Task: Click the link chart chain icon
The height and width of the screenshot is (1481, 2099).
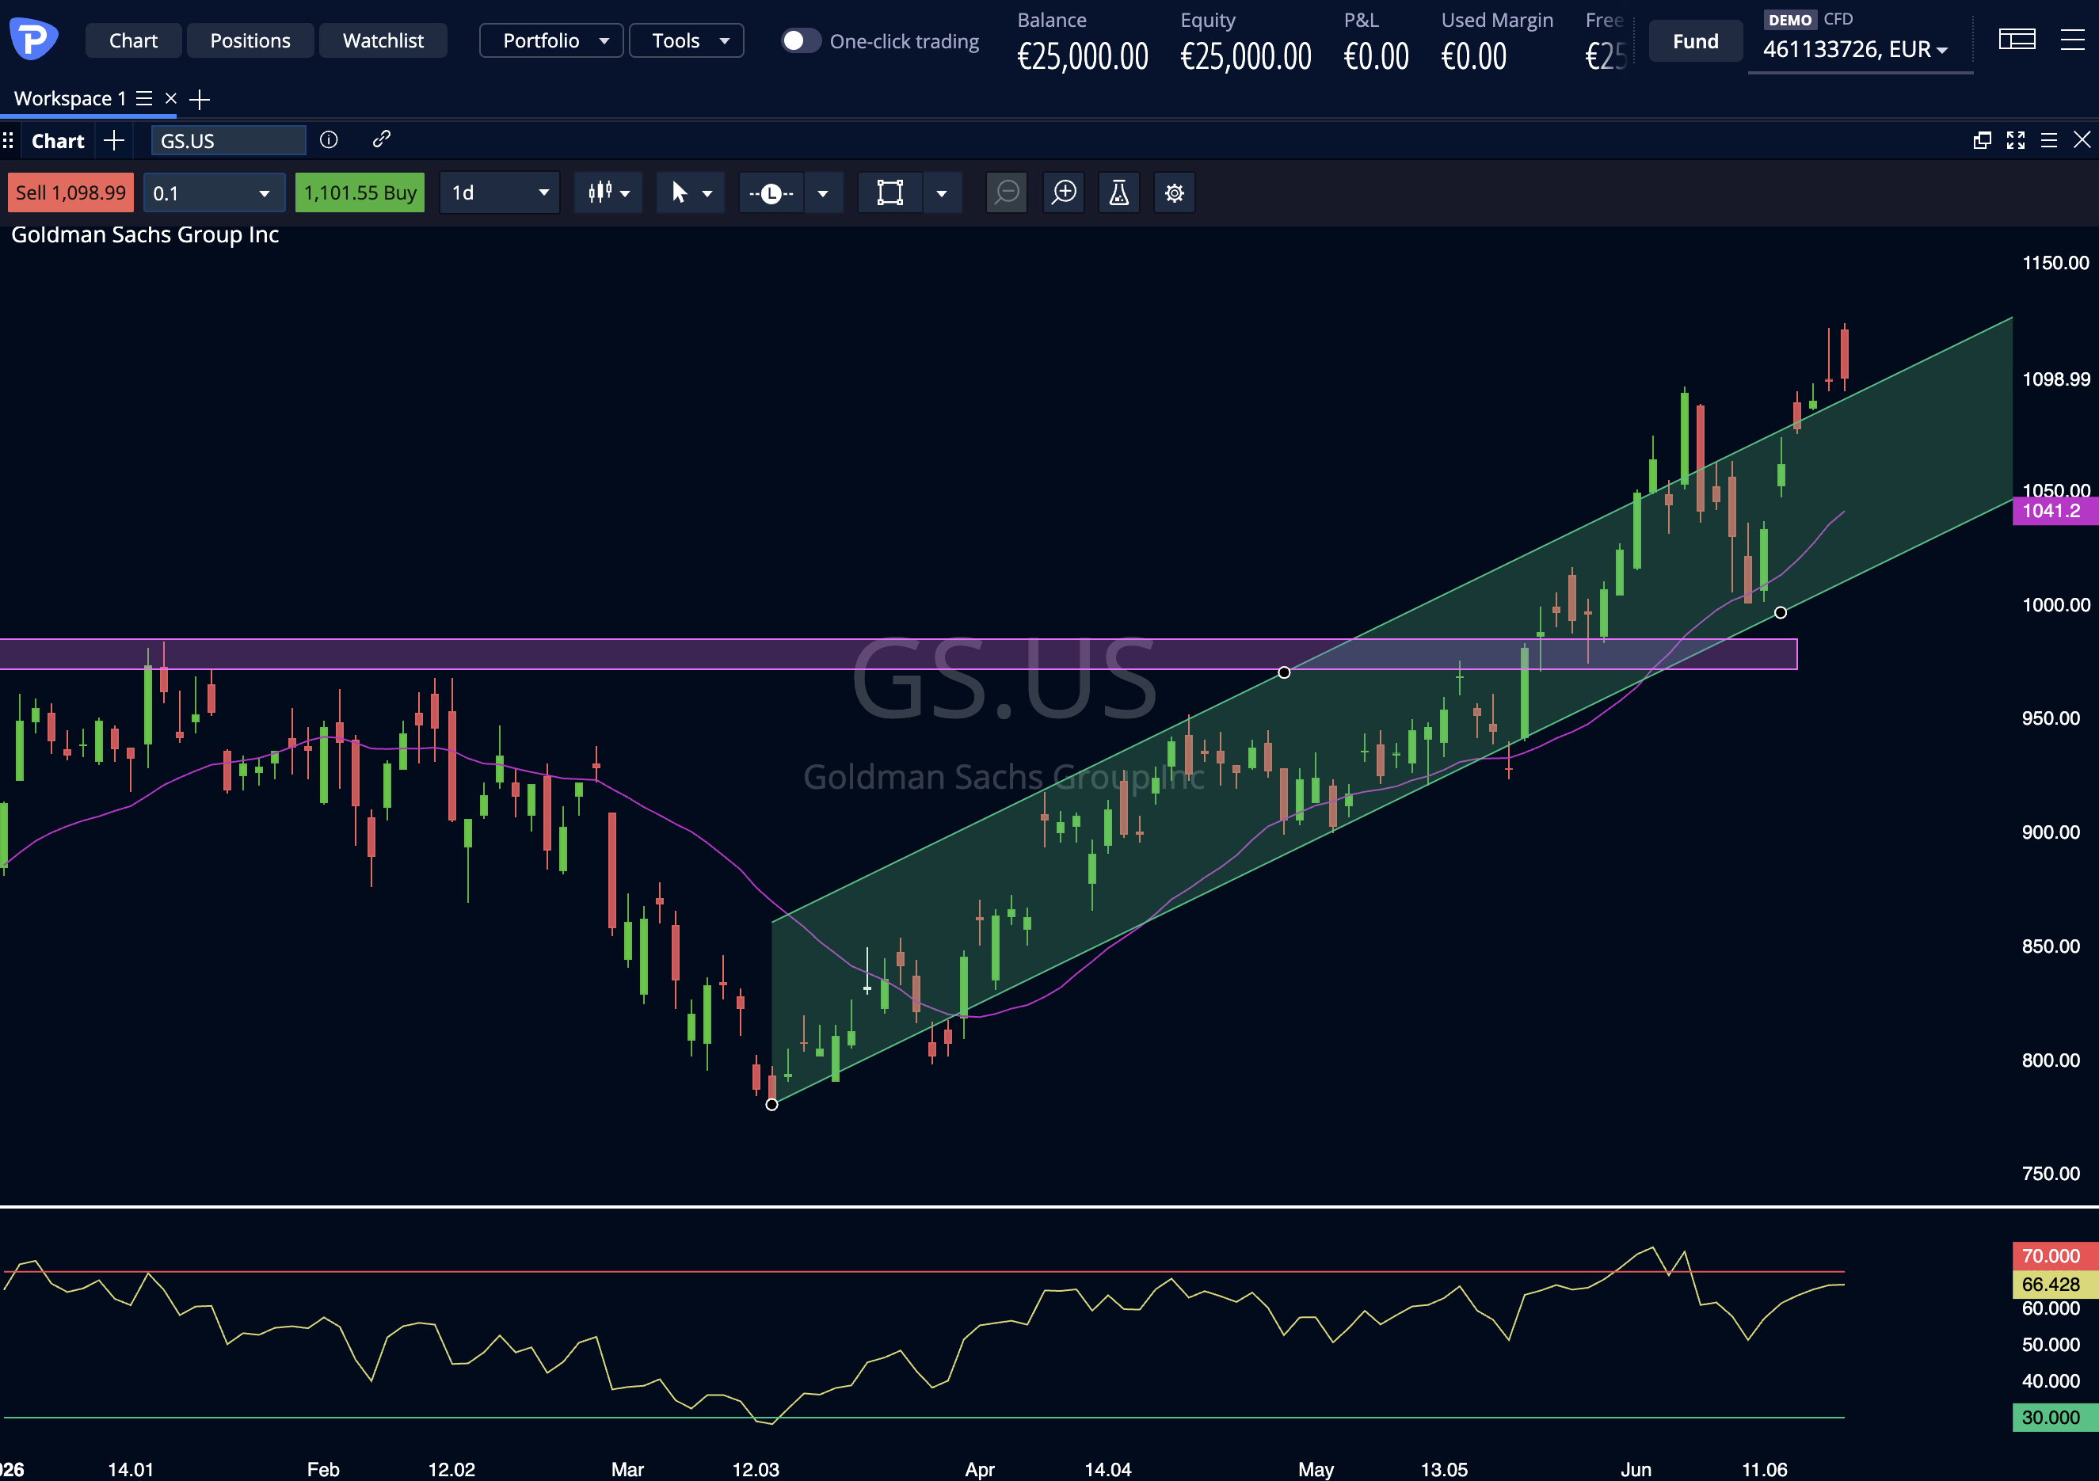Action: (x=381, y=139)
